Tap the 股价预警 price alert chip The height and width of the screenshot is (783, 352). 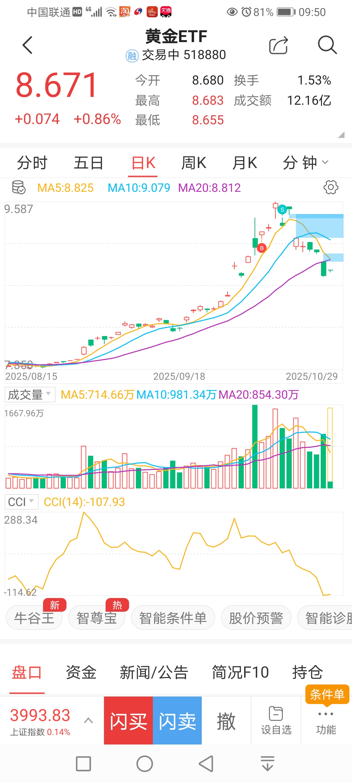pos(256,618)
